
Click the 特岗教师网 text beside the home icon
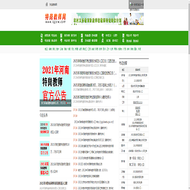53,5
